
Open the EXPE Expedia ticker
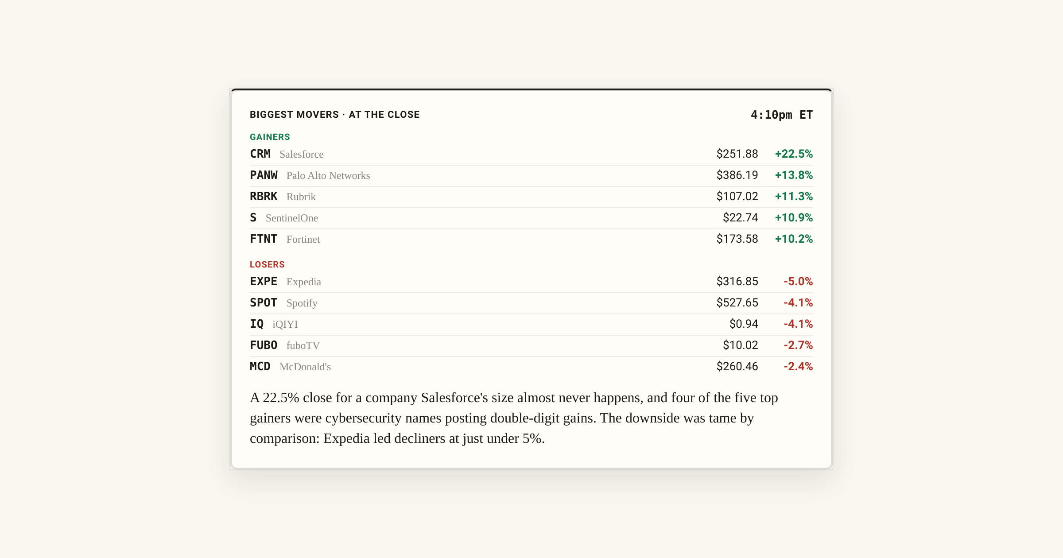264,281
